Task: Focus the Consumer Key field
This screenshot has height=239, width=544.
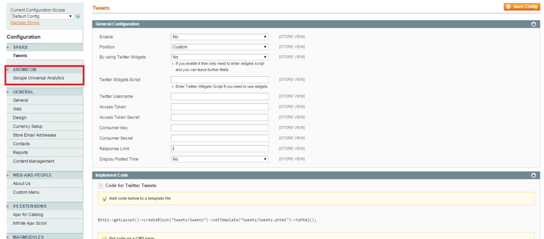Action: pyautogui.click(x=219, y=128)
